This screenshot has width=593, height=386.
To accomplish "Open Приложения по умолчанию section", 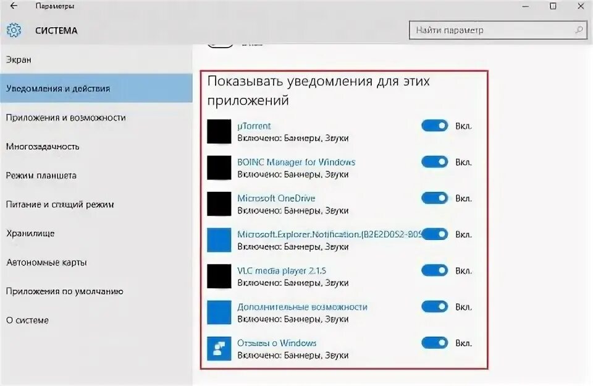I will [96, 291].
